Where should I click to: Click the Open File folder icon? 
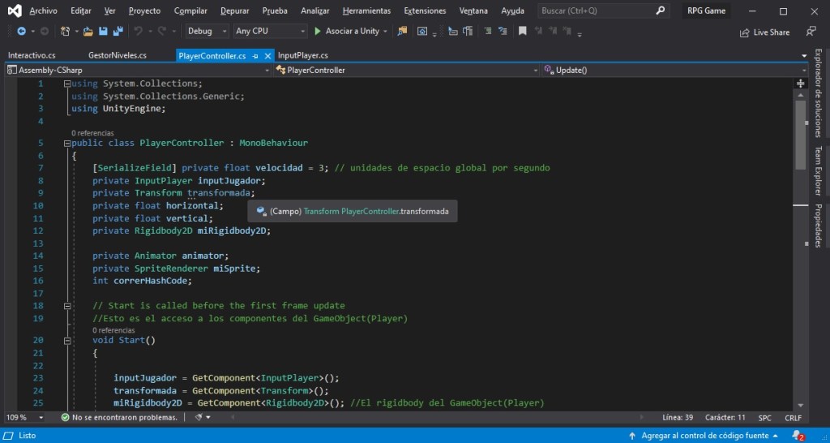tap(88, 32)
